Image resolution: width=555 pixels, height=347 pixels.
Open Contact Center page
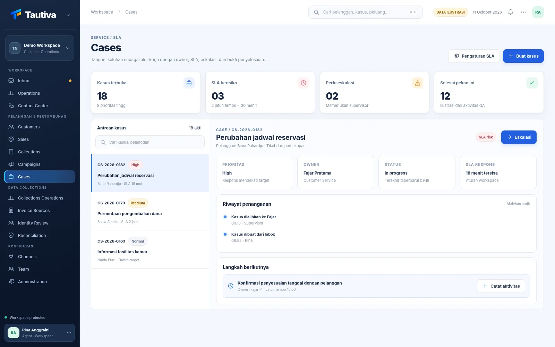point(40,106)
